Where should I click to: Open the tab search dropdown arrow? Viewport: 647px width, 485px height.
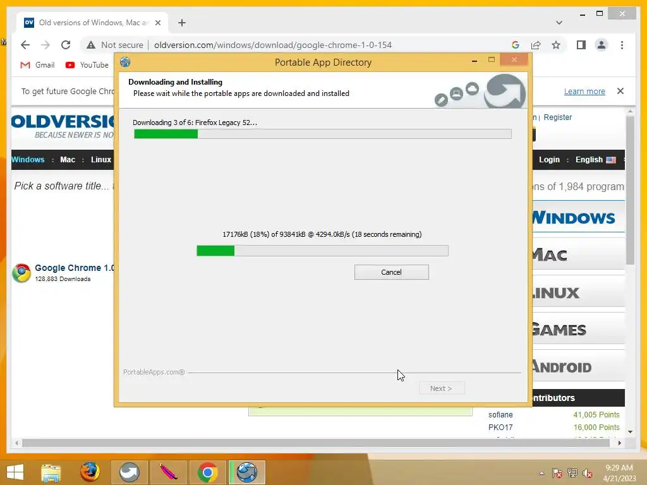click(559, 23)
